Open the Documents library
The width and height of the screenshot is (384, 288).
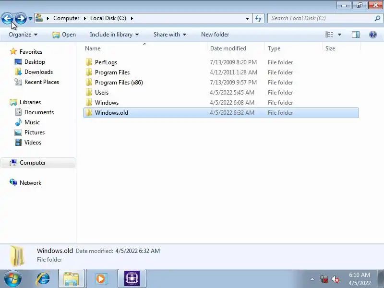tap(39, 112)
